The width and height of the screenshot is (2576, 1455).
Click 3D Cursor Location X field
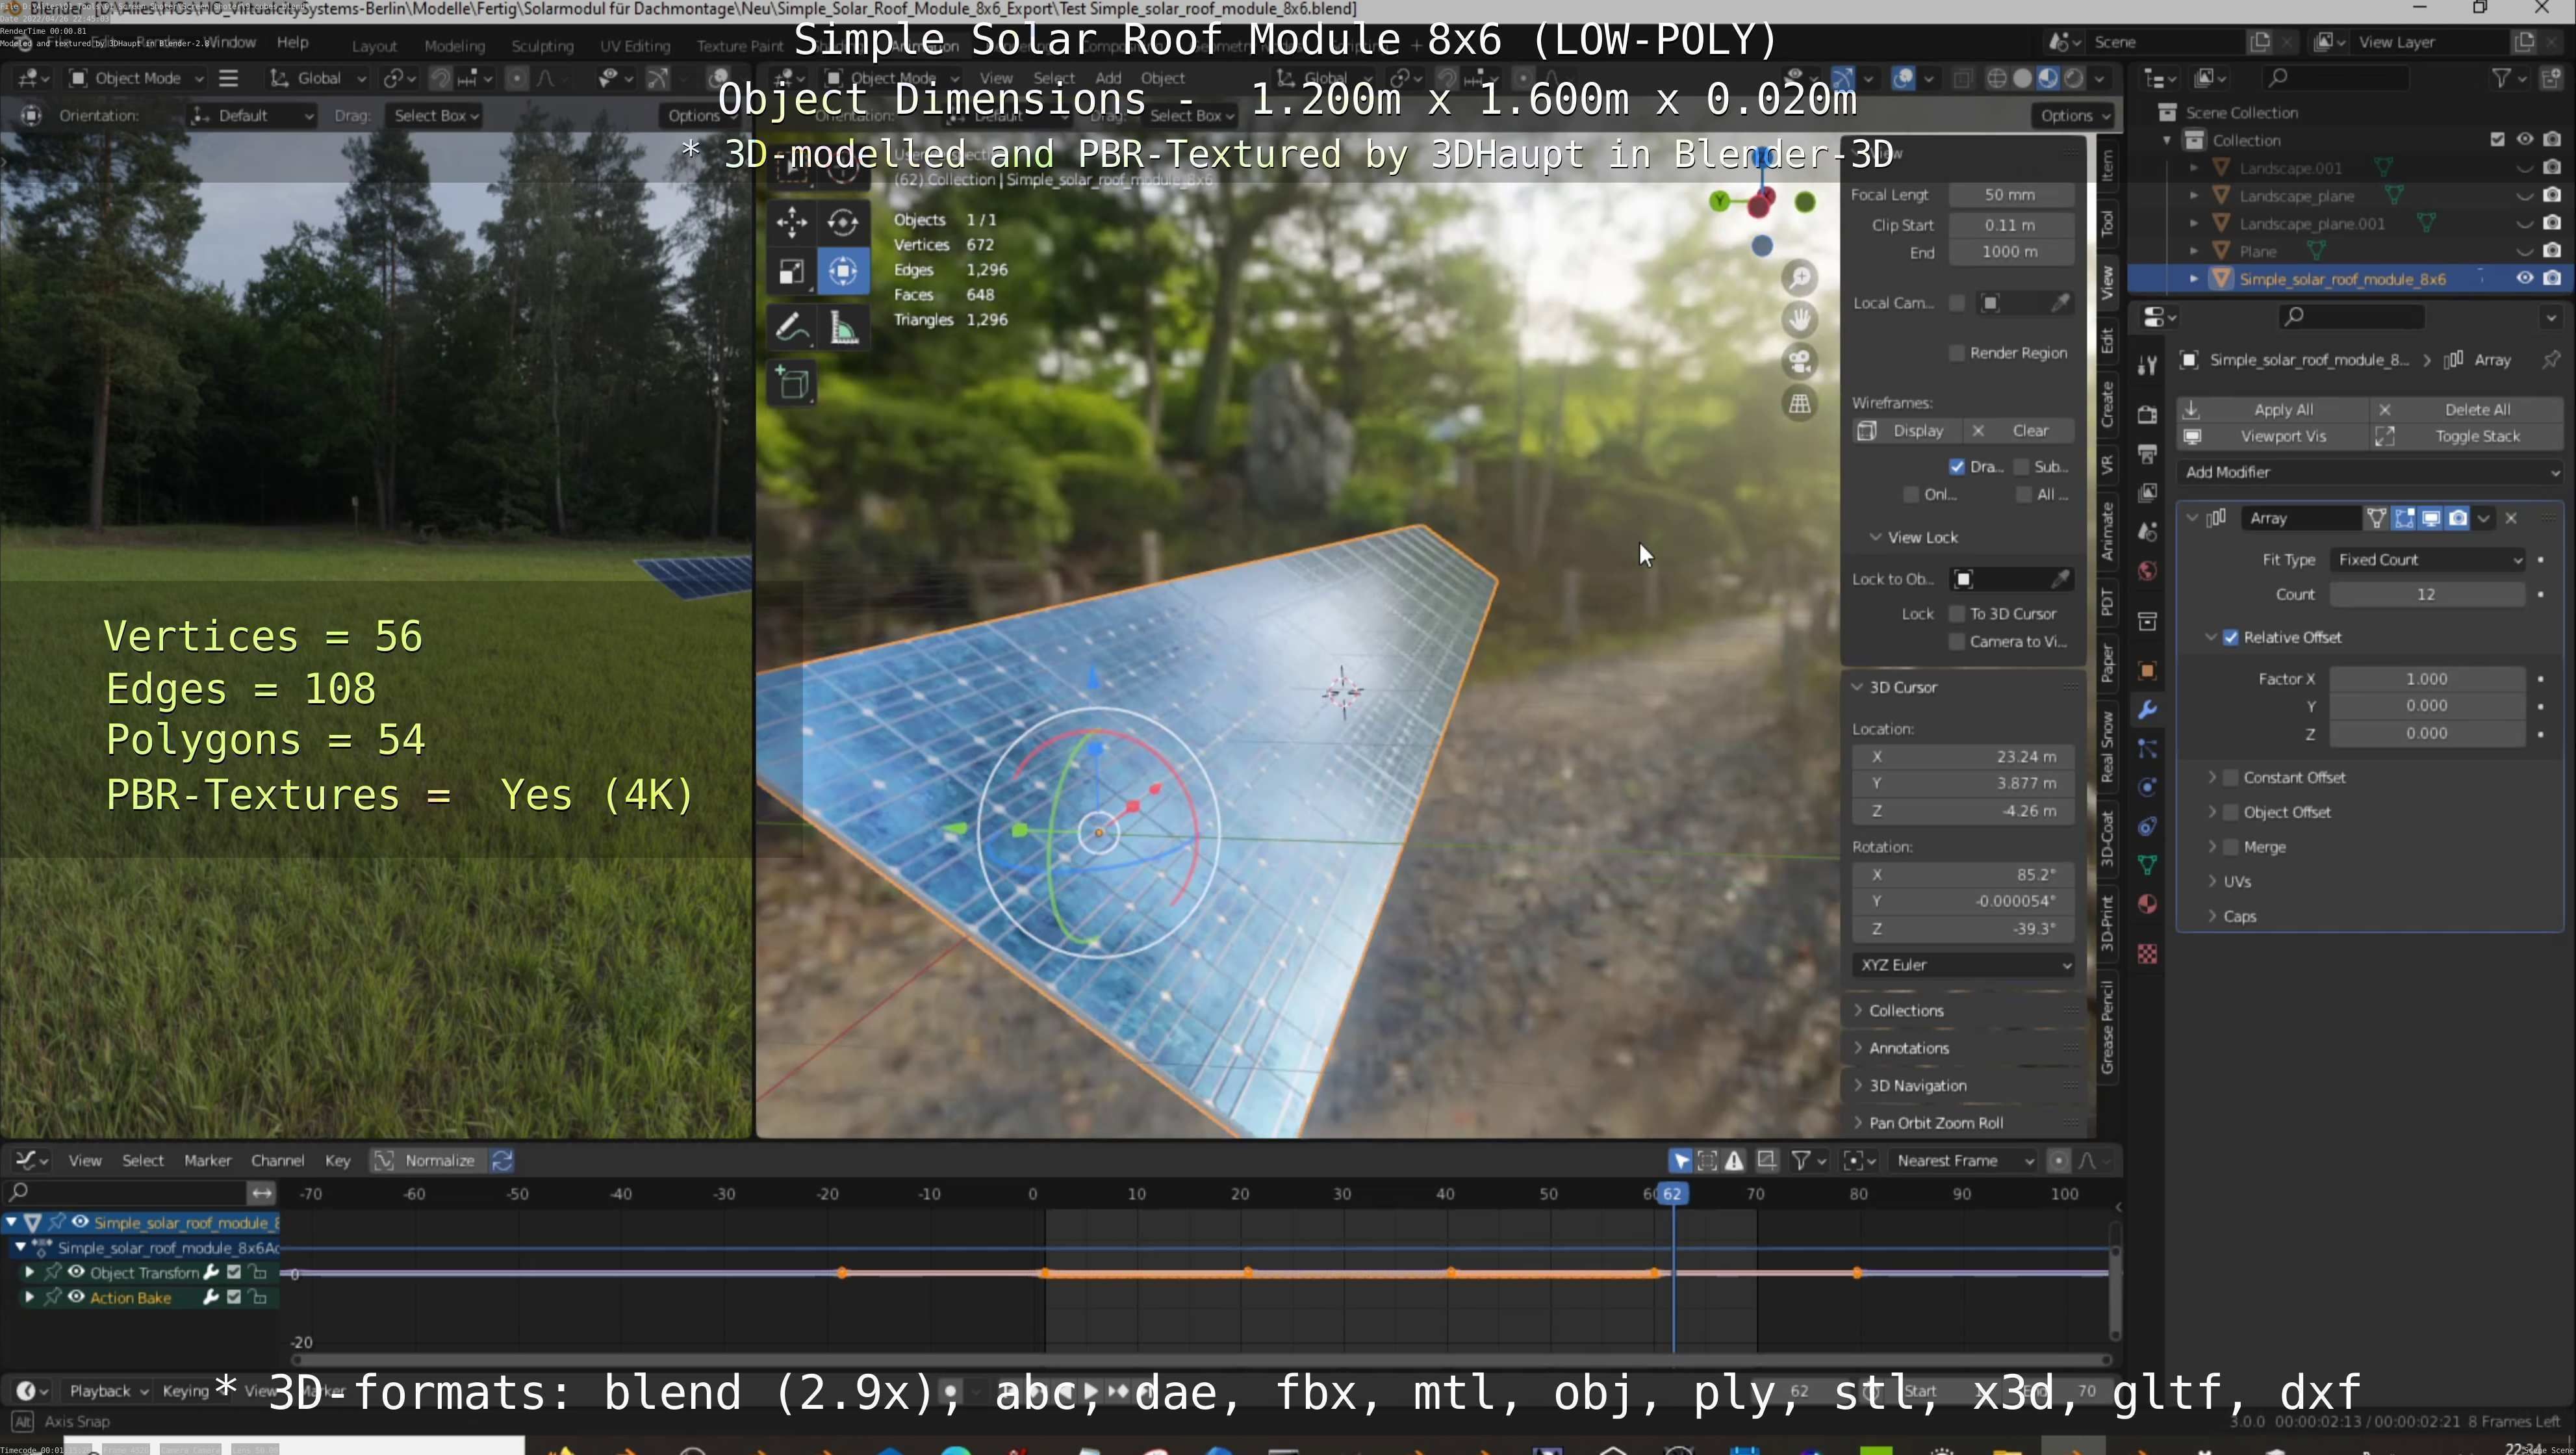[x=1962, y=757]
